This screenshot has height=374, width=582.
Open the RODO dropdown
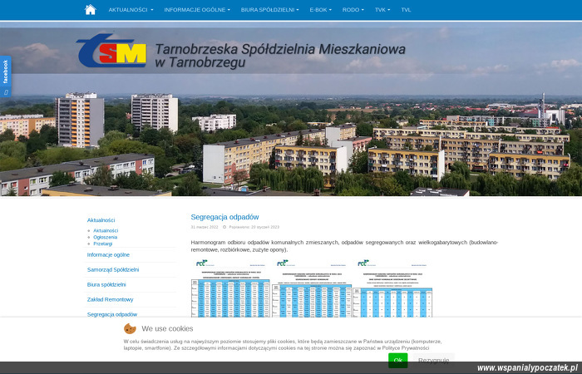point(353,10)
